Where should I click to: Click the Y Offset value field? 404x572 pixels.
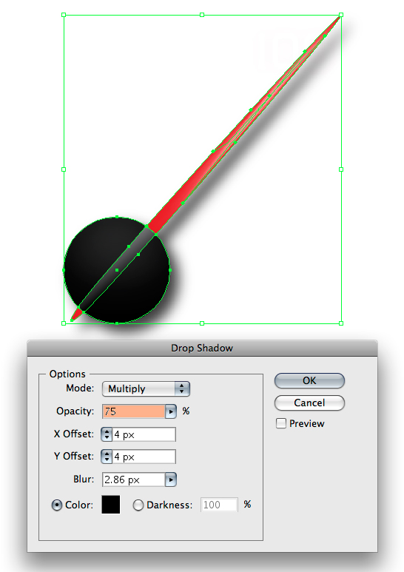[x=144, y=457]
